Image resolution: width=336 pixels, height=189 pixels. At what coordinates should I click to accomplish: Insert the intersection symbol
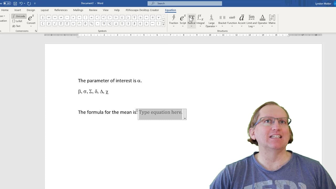(x=79, y=24)
